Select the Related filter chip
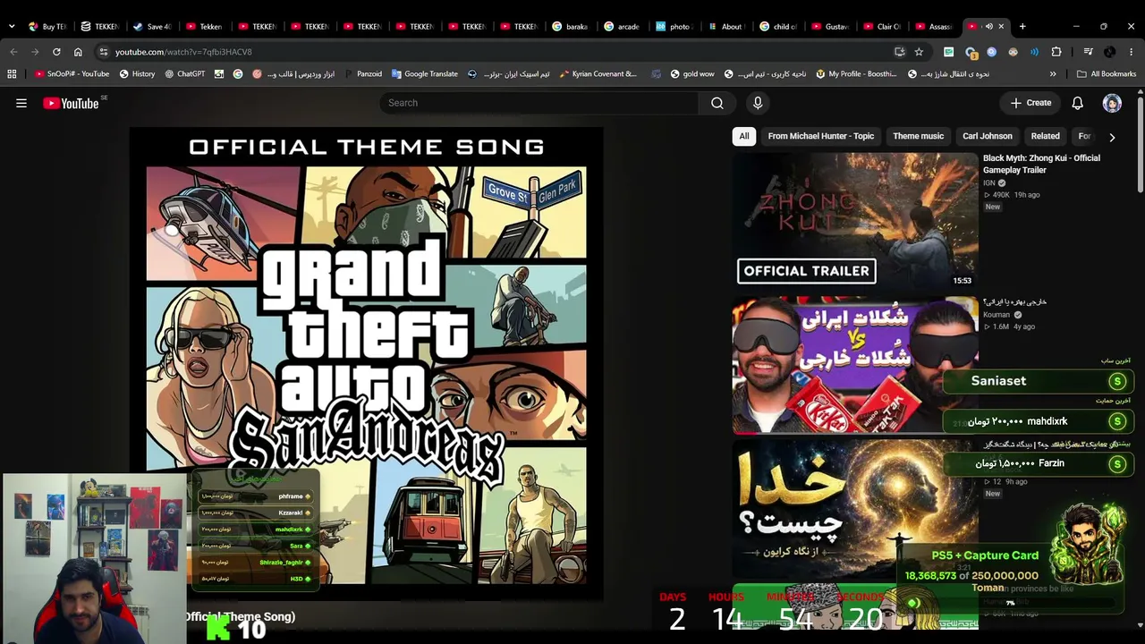Screen dimensions: 1145x644 tap(1045, 136)
